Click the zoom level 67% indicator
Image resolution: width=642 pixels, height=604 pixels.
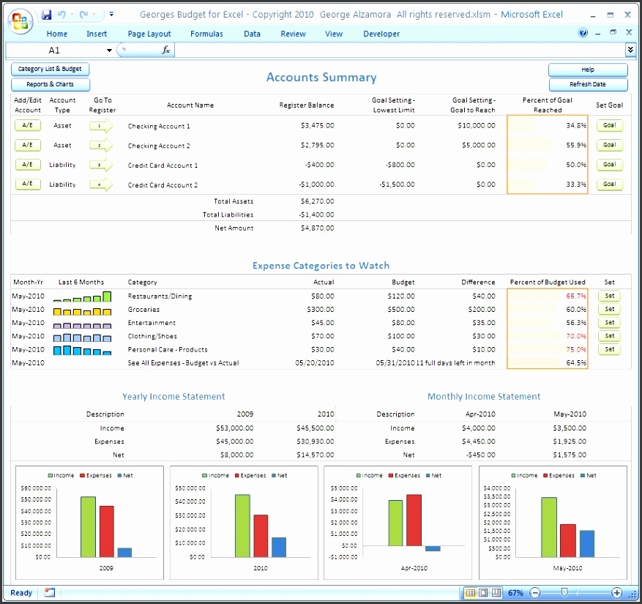click(x=515, y=593)
